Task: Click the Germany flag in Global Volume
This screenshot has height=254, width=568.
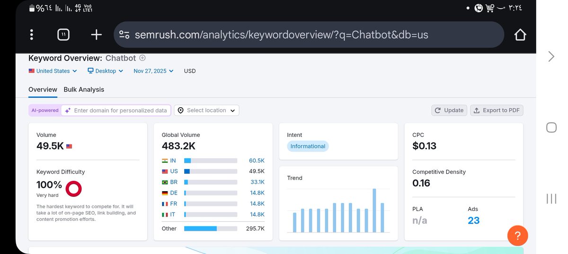Action: click(165, 193)
